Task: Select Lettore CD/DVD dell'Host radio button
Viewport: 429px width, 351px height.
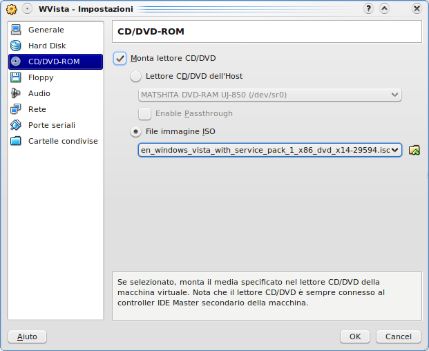Action: (x=135, y=76)
